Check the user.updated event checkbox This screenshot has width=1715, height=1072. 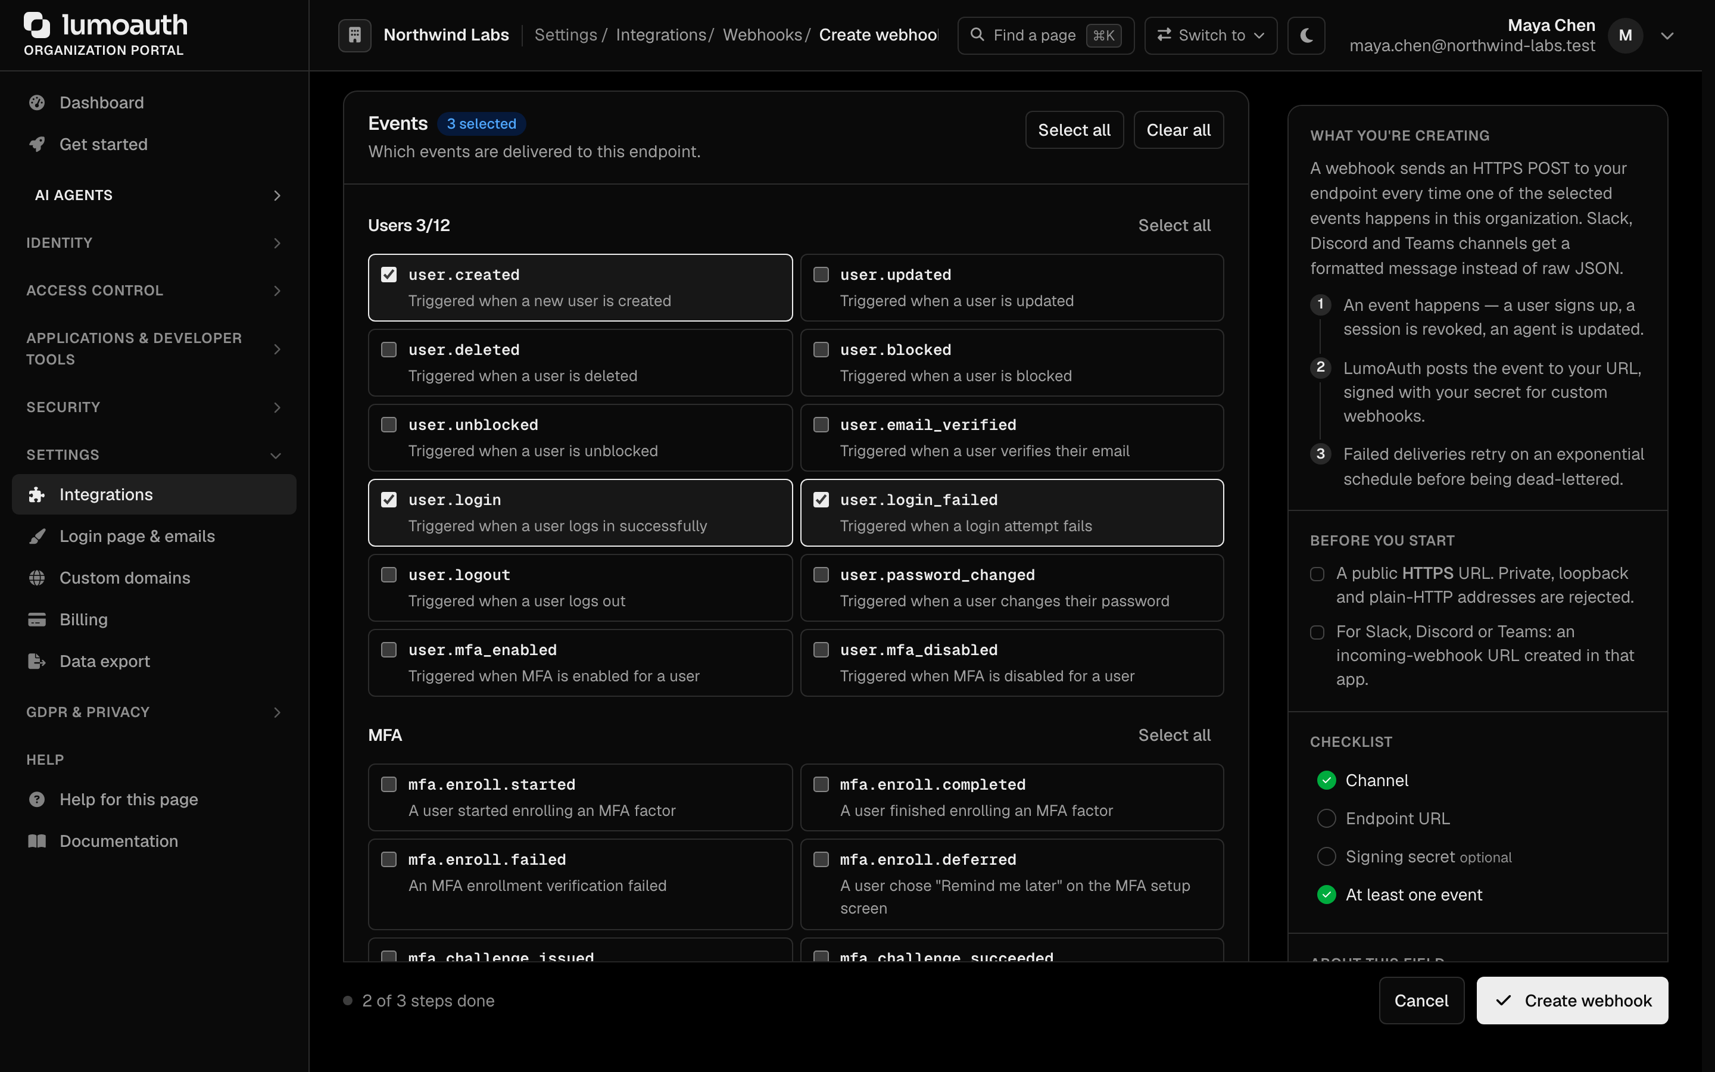coord(821,275)
